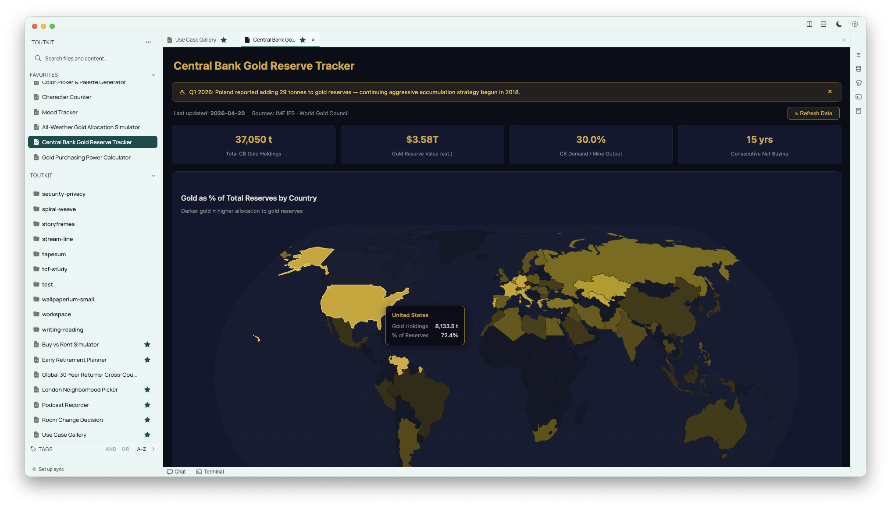Click the Consecutive Net Buying card
The width and height of the screenshot is (891, 509).
[759, 145]
